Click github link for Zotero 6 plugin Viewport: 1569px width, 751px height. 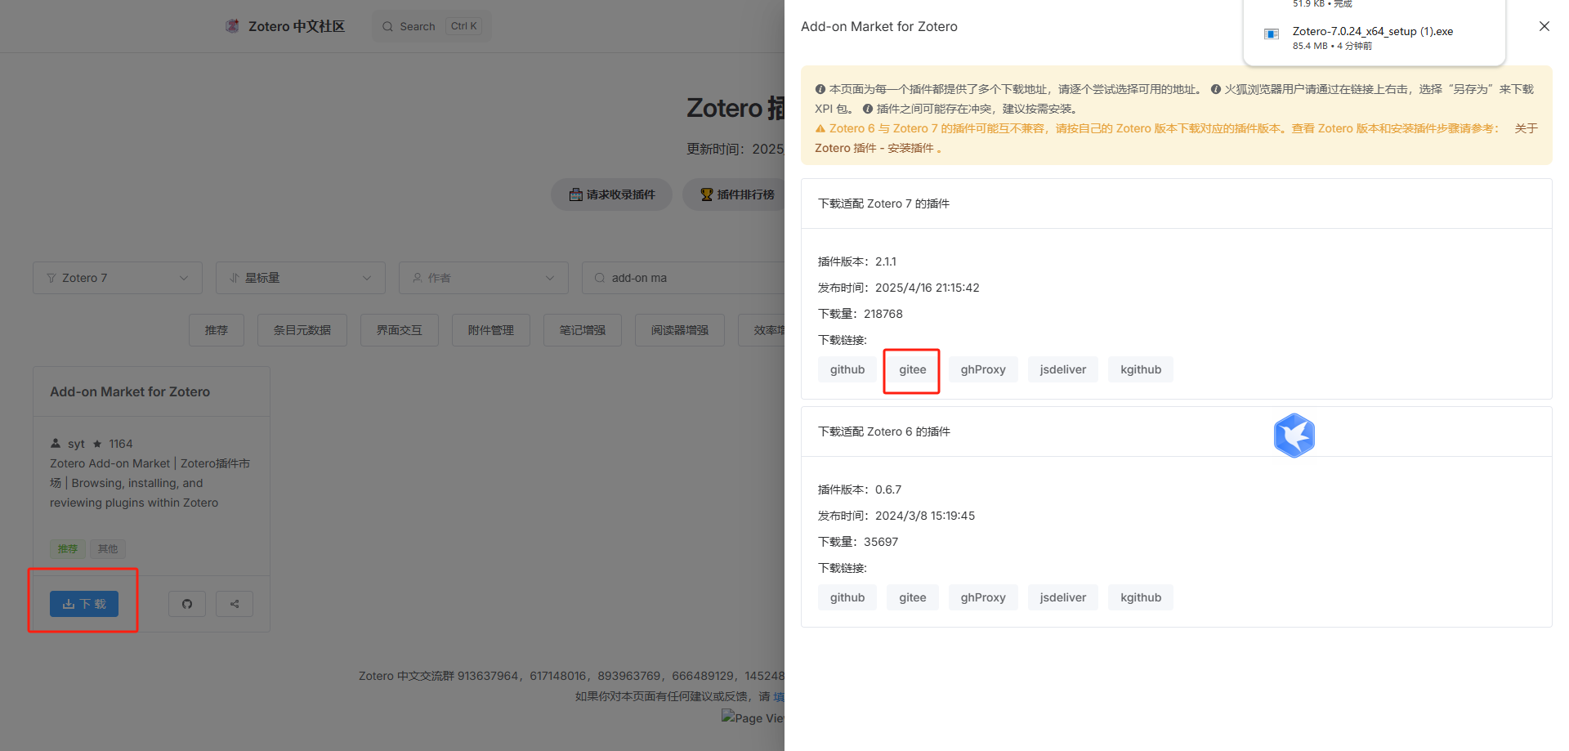pyautogui.click(x=847, y=597)
